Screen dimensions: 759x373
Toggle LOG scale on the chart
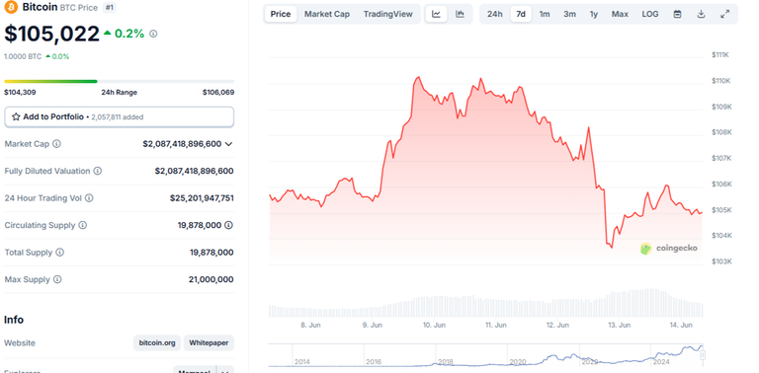click(650, 14)
